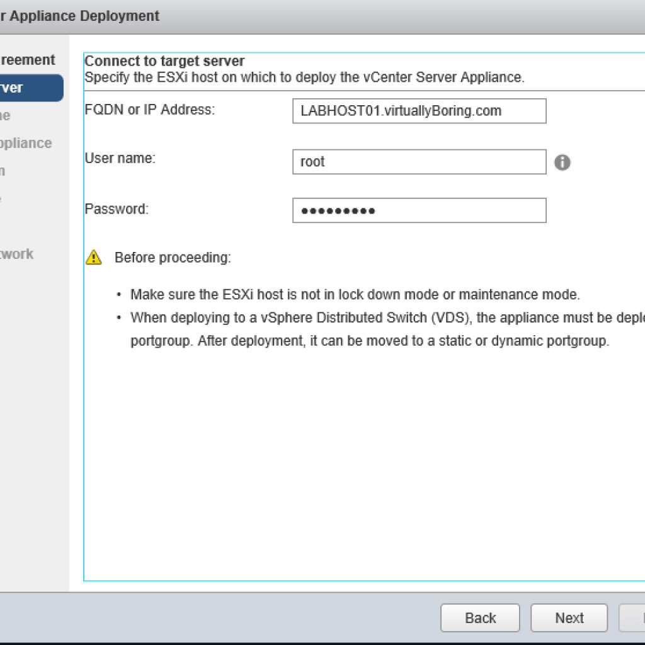Select the network step in the wizard sidebar
Screen dimensions: 645x645
point(16,254)
